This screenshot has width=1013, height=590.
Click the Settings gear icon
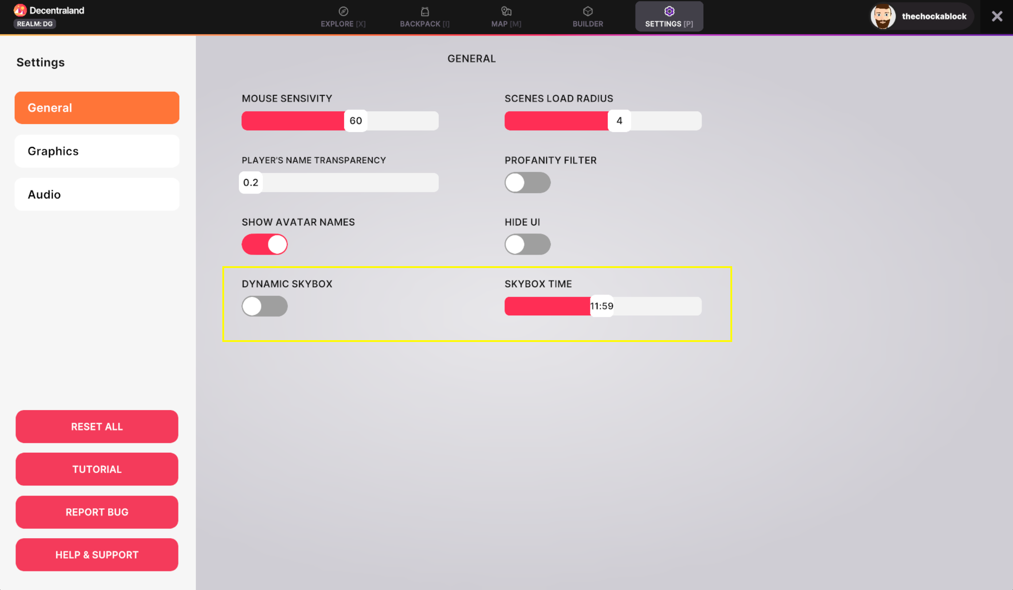669,12
